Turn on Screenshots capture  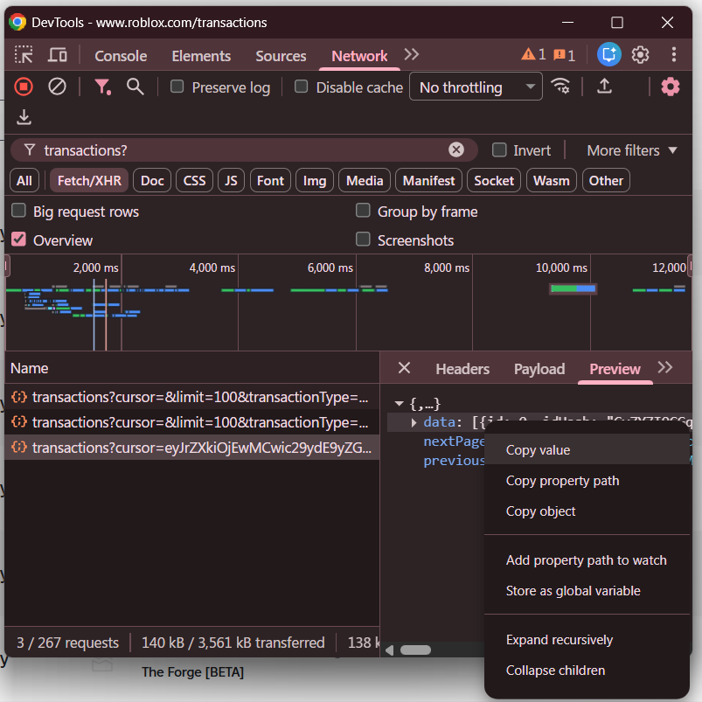coord(363,240)
